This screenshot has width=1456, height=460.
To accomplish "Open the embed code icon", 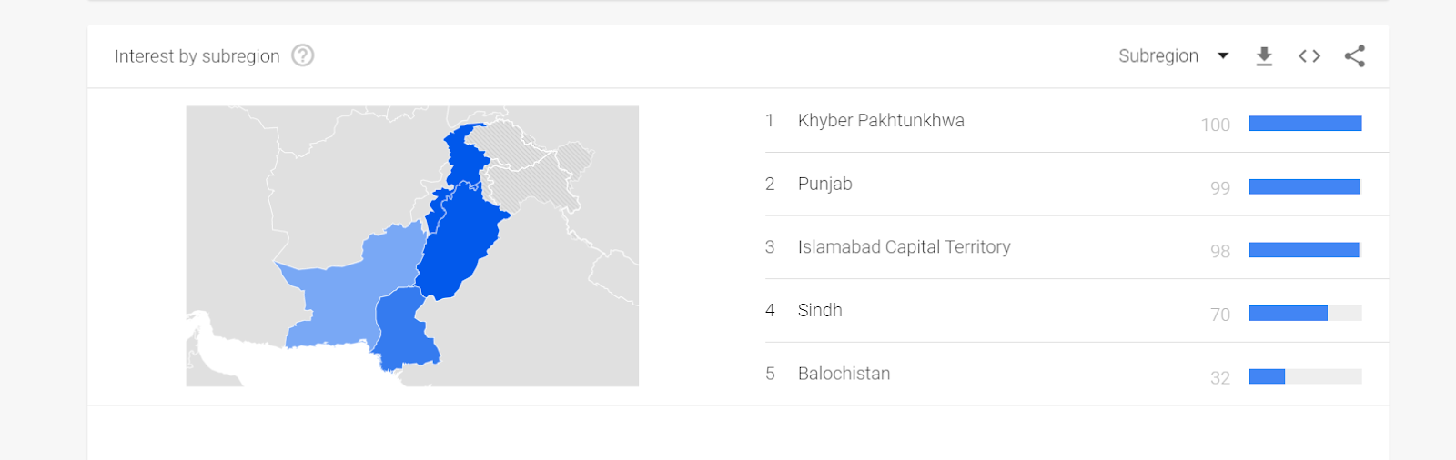I will point(1309,56).
